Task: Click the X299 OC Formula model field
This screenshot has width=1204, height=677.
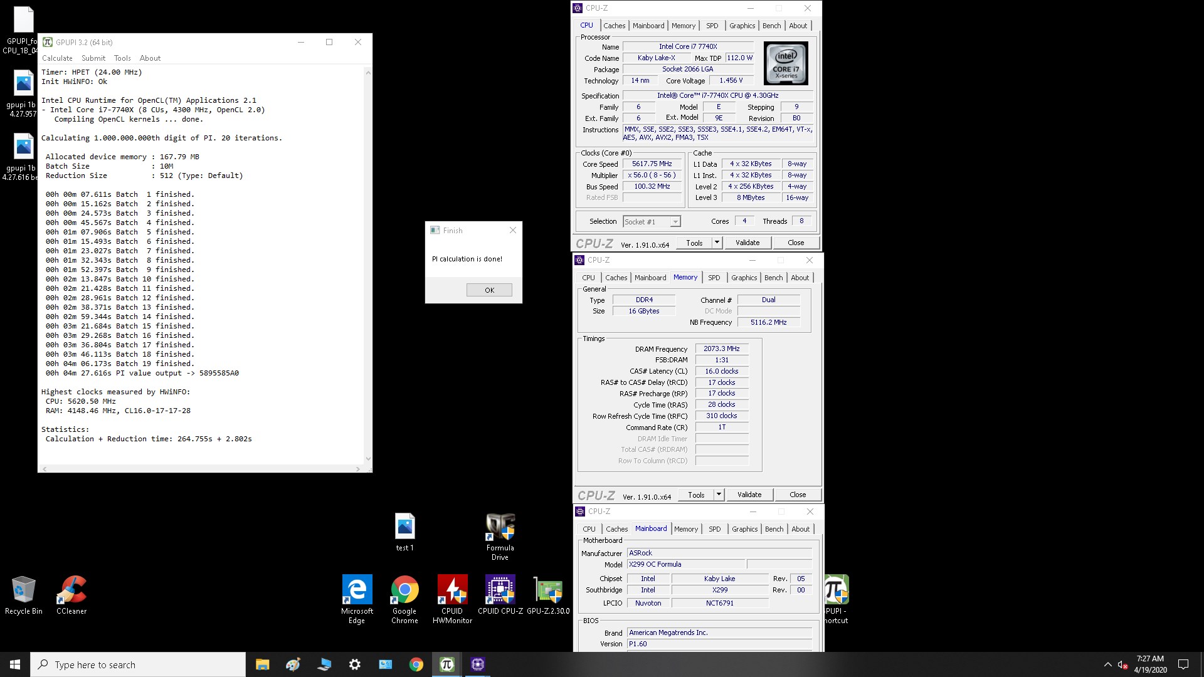Action: (686, 564)
